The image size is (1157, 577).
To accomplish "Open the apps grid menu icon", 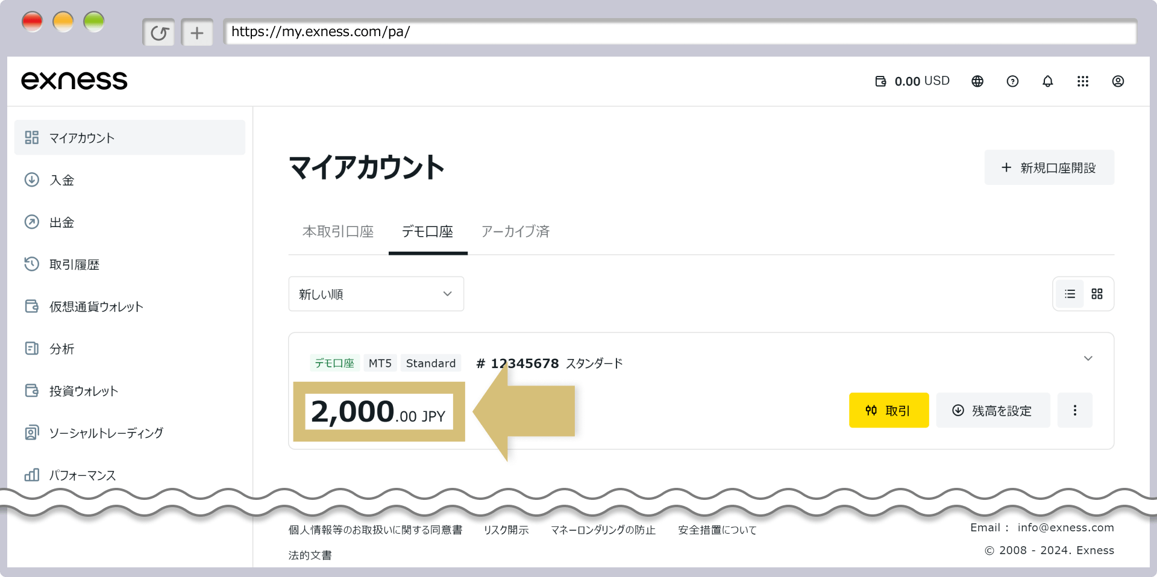I will [x=1083, y=81].
